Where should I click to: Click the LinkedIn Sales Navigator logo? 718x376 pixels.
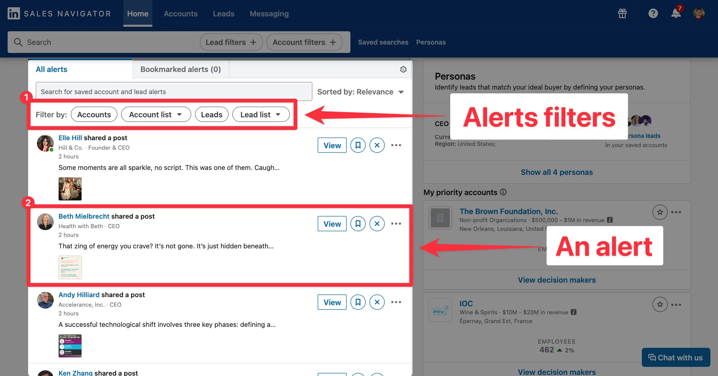coord(59,14)
